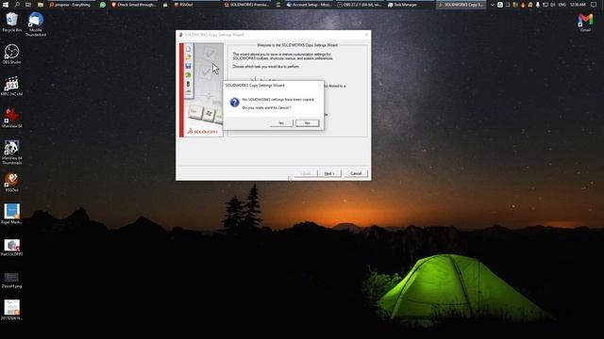
Task: Select the MPC-HC x64 desktop shortcut
Action: [11, 86]
